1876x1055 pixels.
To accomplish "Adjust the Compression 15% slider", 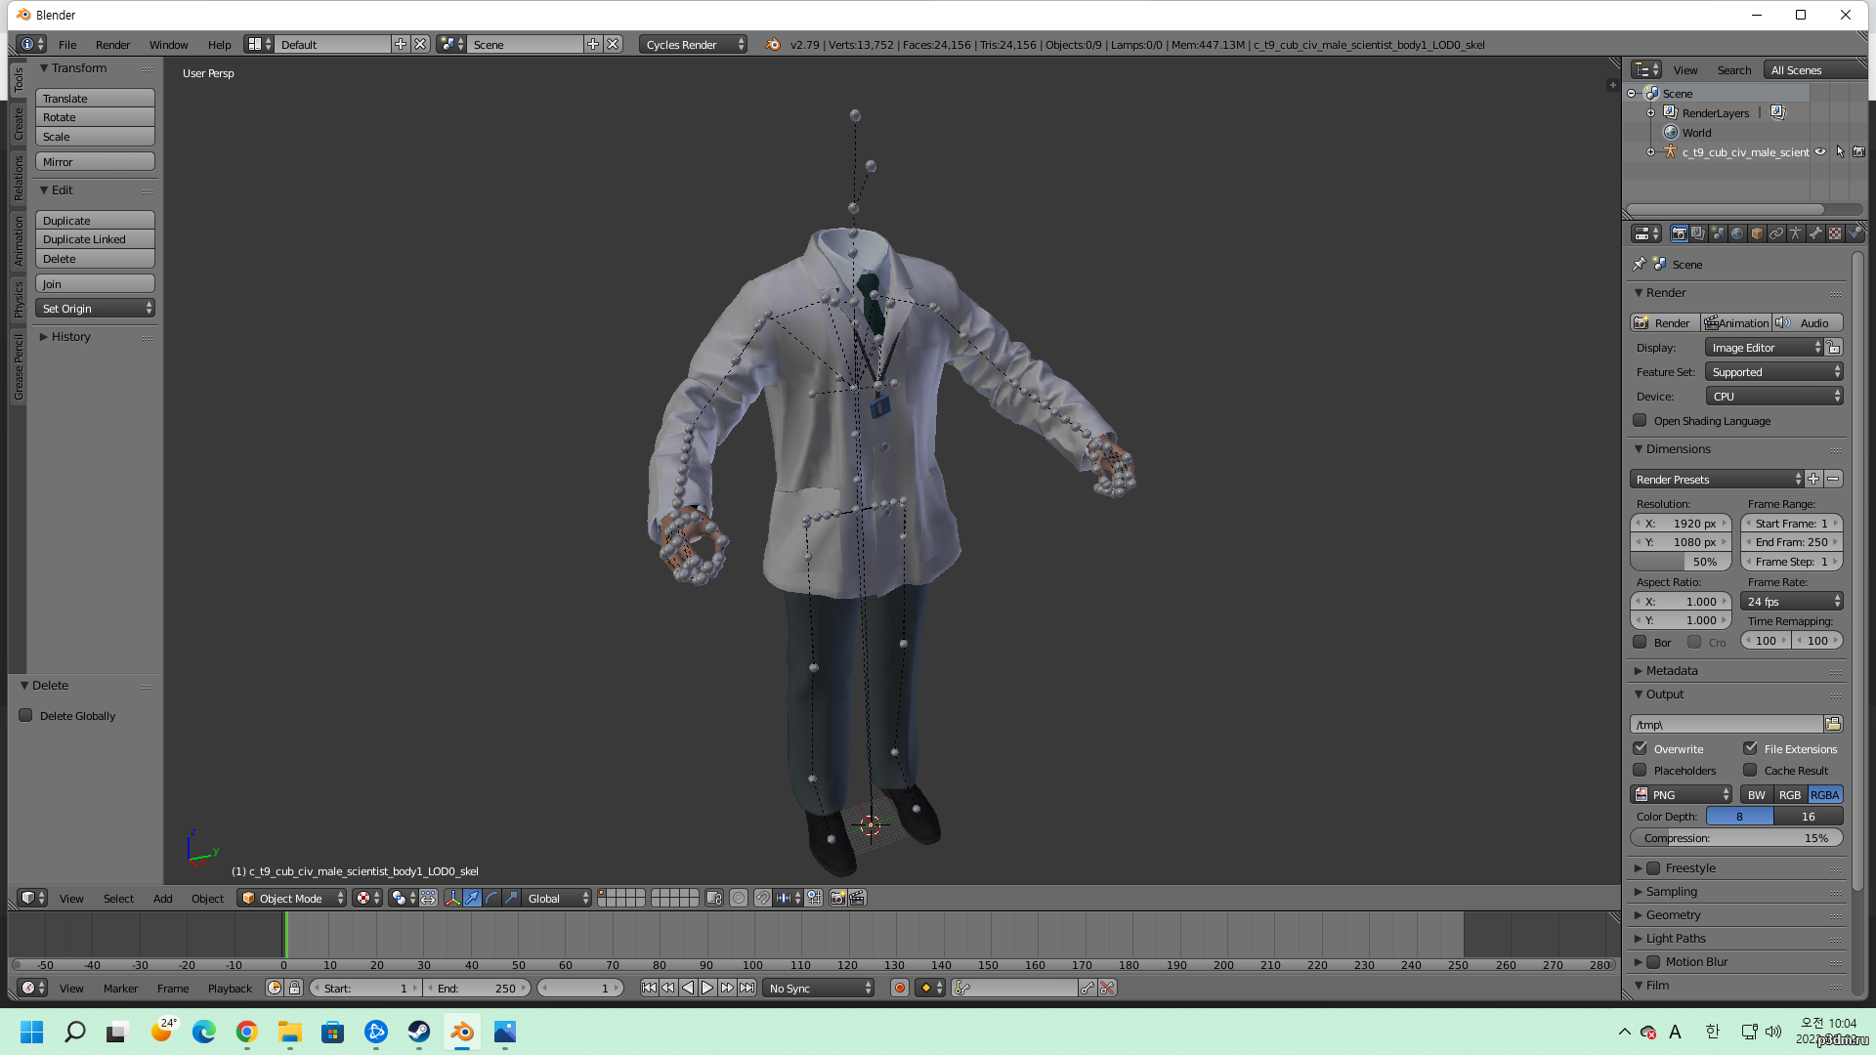I will point(1736,838).
